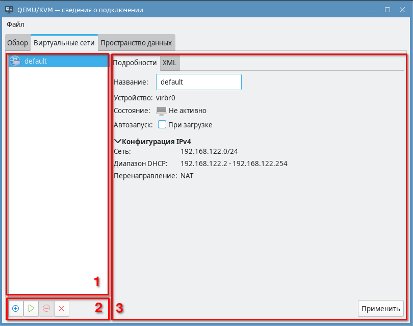This screenshot has height=326, width=413.
Task: Maximize the connection details window
Action: 388,10
